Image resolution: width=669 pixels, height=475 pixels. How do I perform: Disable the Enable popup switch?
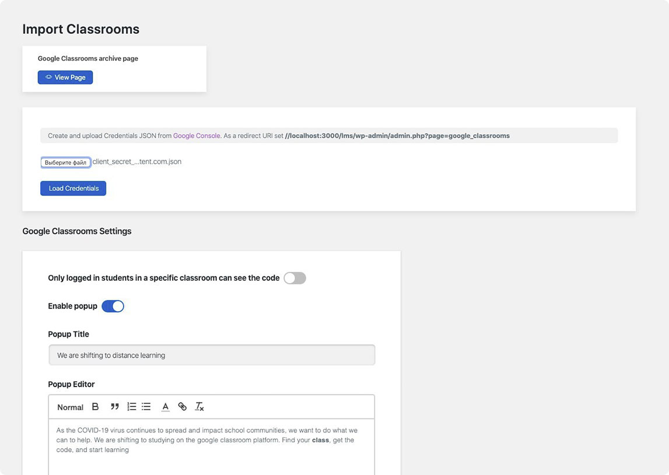(x=113, y=306)
